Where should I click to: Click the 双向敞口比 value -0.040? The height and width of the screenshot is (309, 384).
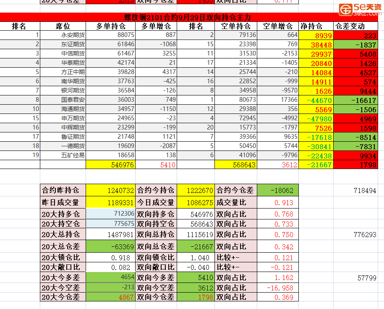tap(196, 267)
